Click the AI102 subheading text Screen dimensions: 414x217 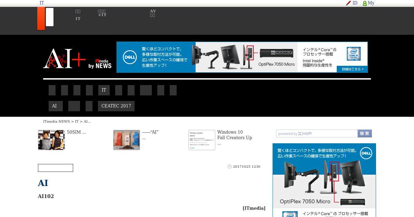pos(46,196)
